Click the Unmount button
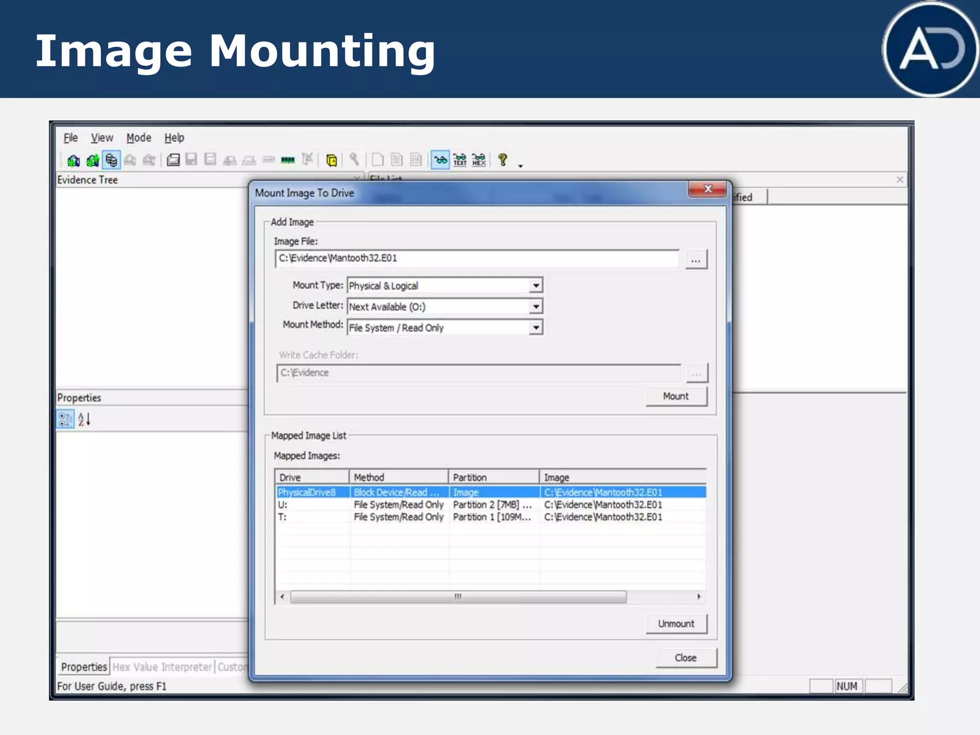Image resolution: width=980 pixels, height=735 pixels. [x=676, y=624]
